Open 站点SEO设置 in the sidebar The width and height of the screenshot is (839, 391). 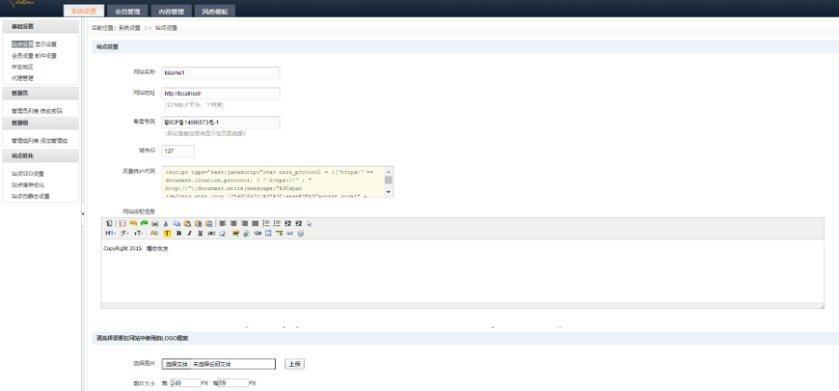point(28,173)
